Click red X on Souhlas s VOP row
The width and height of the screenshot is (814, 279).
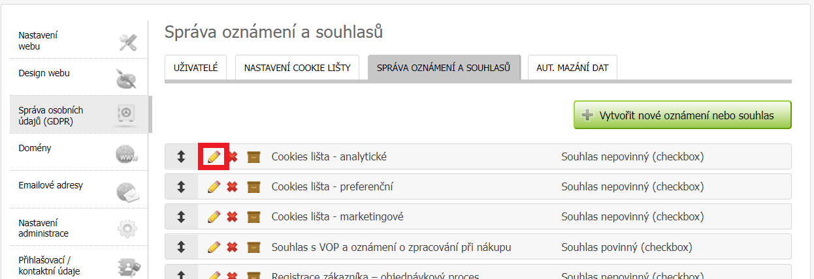(x=232, y=247)
